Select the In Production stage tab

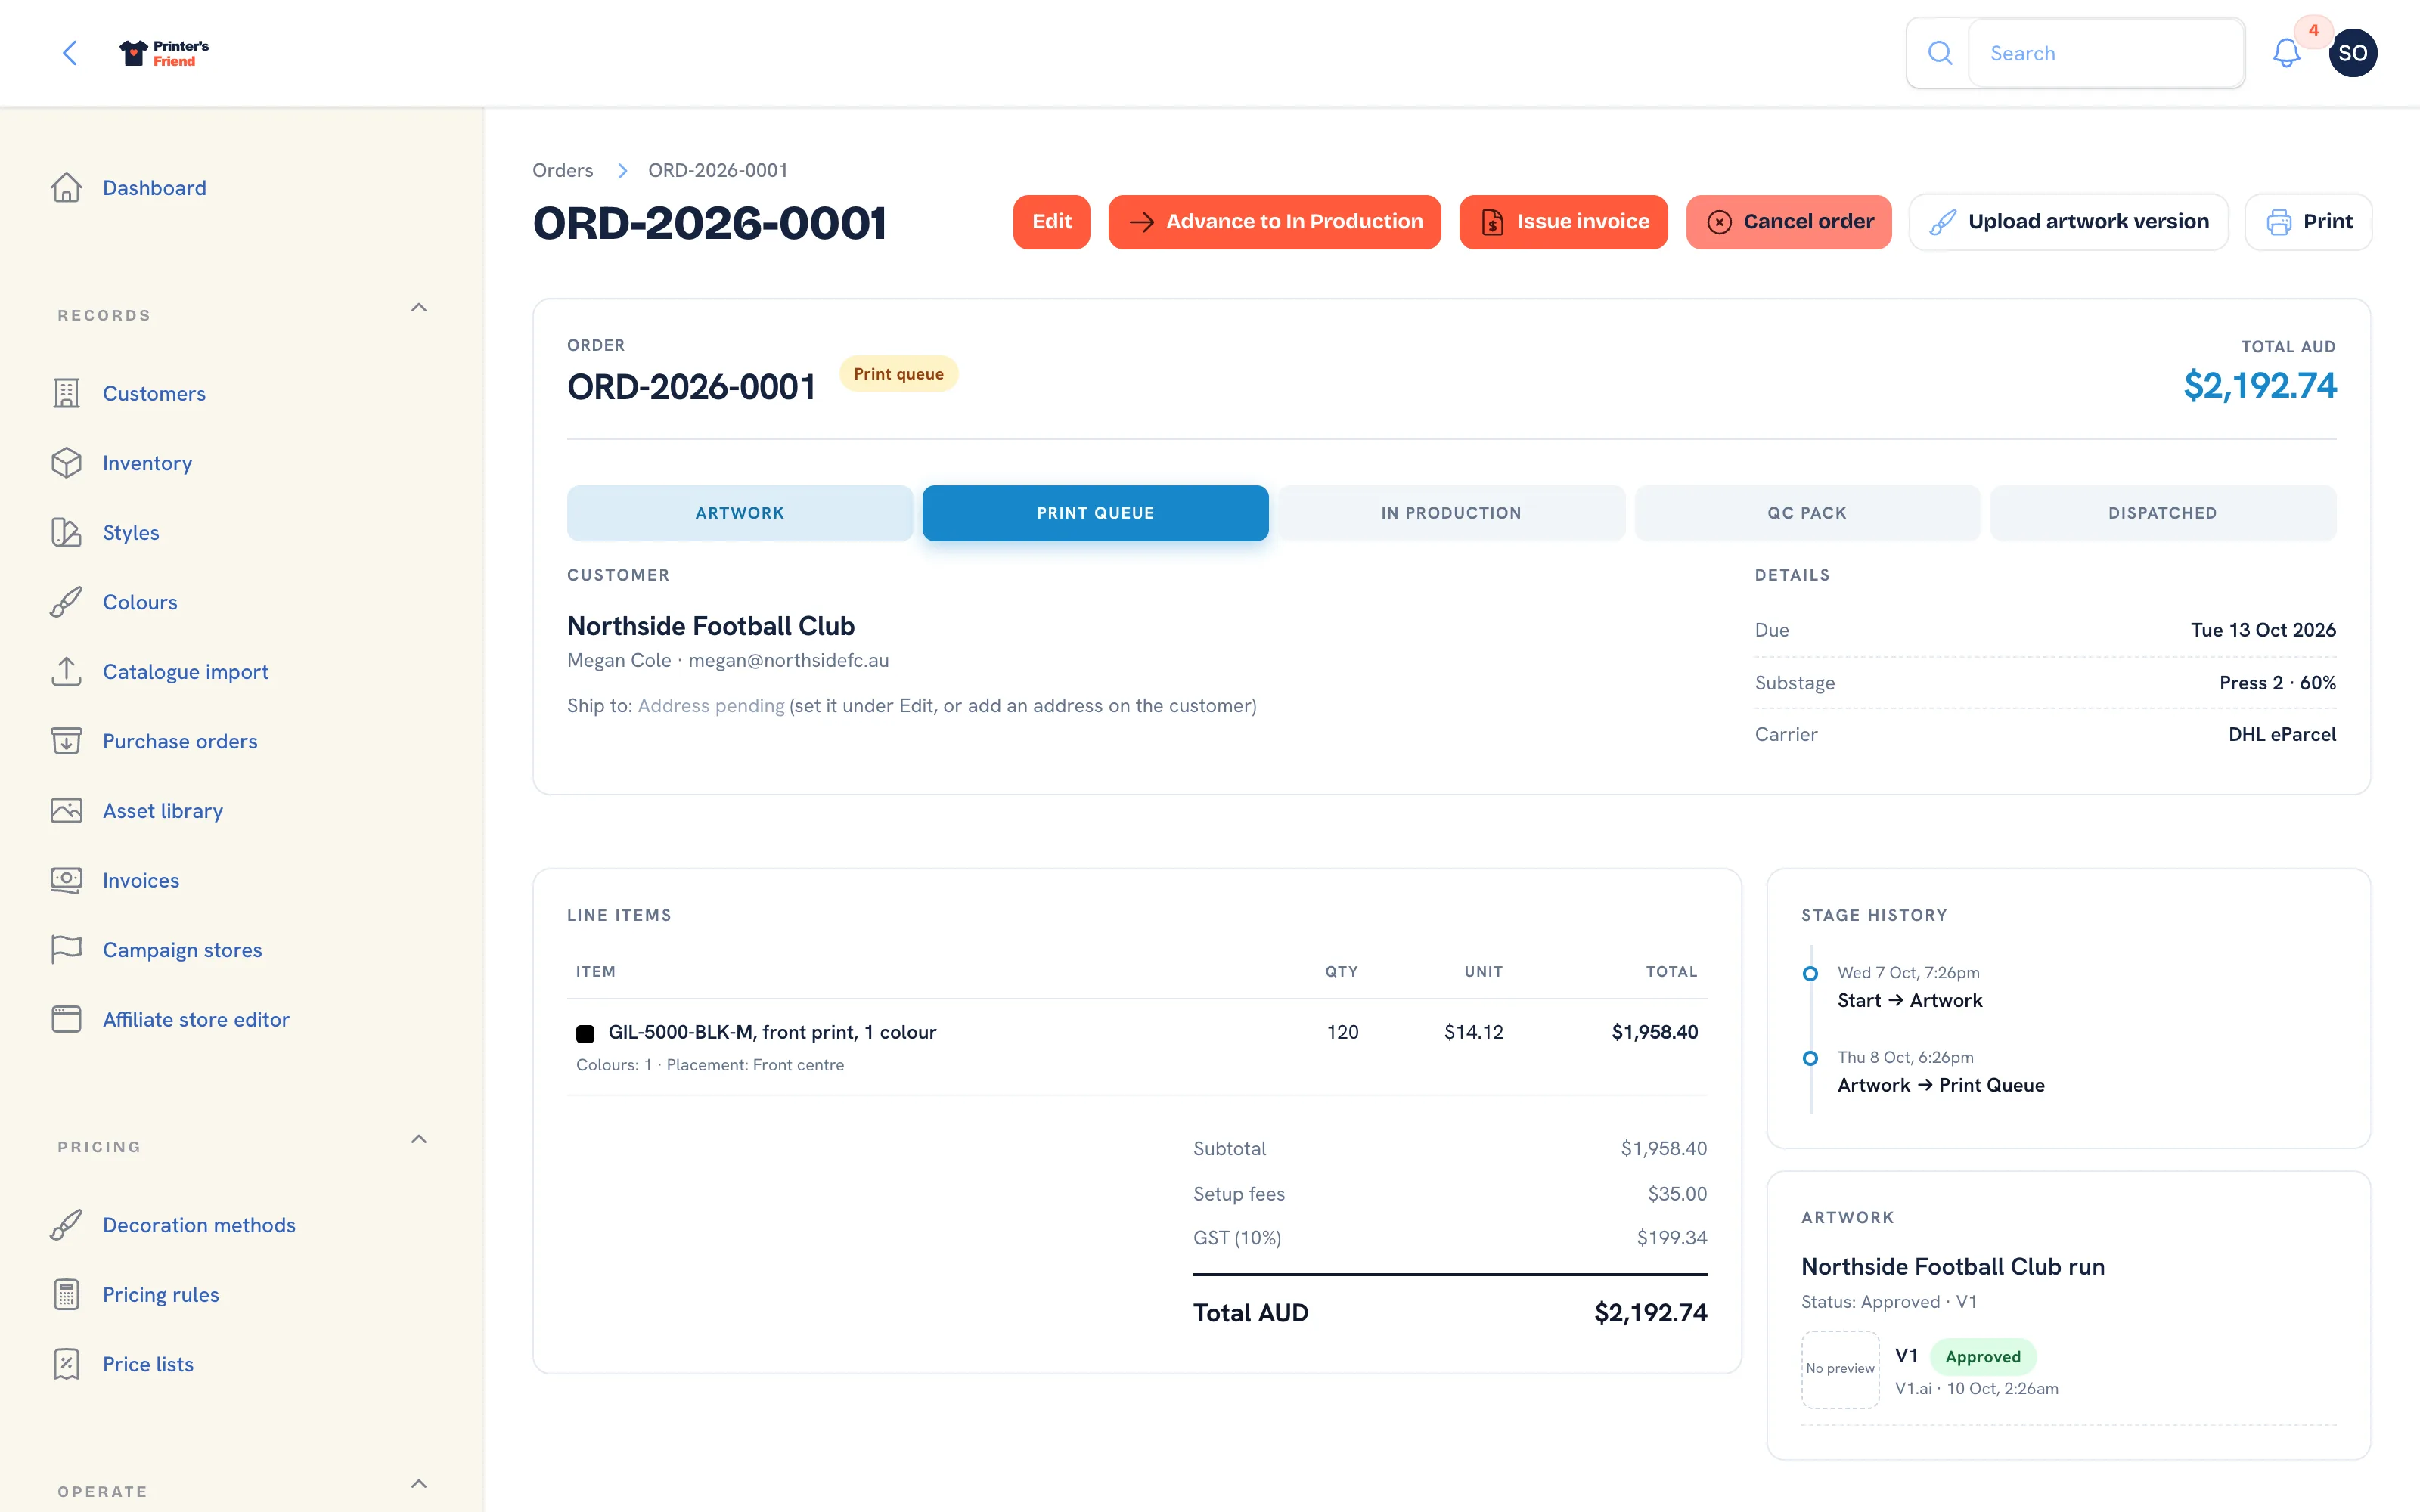coord(1451,513)
